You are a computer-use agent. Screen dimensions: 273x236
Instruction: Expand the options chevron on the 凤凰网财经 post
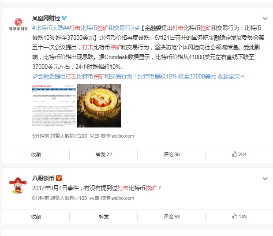point(265,19)
